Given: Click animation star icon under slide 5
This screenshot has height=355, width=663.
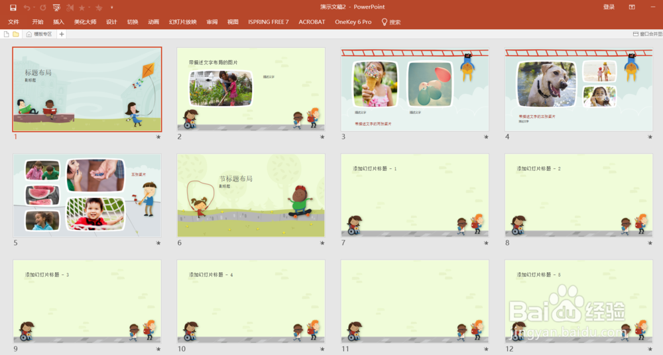Looking at the screenshot, I should 158,243.
